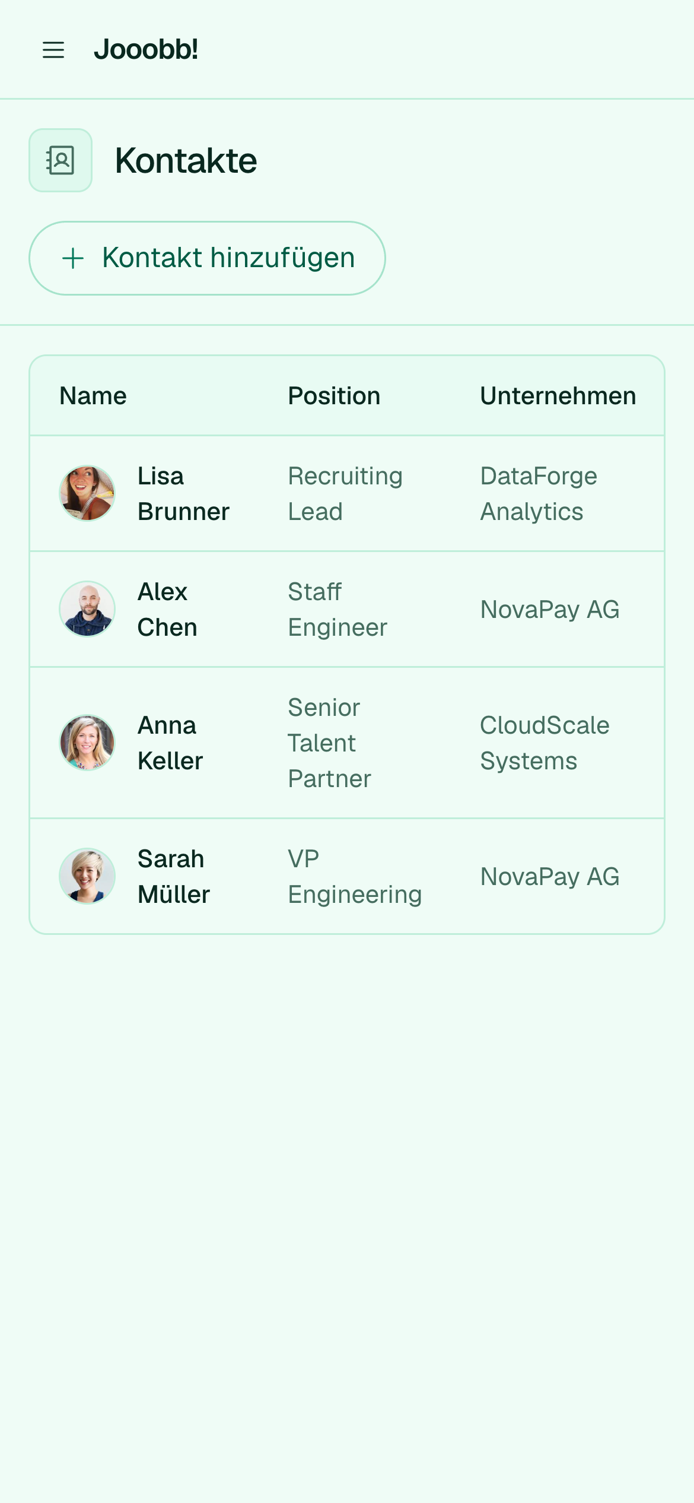The width and height of the screenshot is (694, 1503).
Task: Click the Kontakt hinzufügen button
Action: pyautogui.click(x=207, y=258)
